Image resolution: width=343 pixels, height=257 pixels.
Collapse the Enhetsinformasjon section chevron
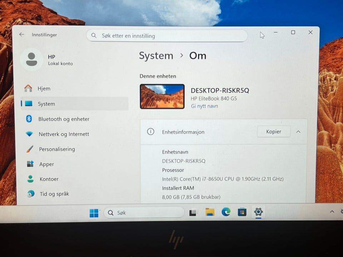pos(298,132)
